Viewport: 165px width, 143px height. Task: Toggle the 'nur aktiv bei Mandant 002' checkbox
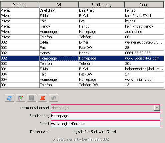pos(54,140)
